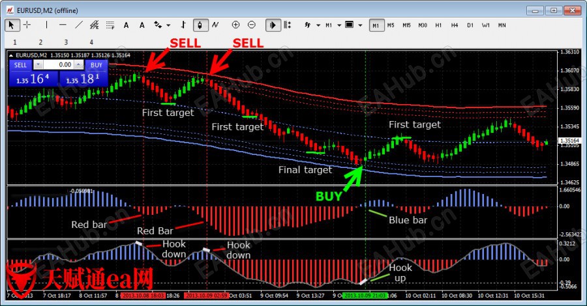
Task: Select the equidistant channel tool
Action: pos(95,25)
